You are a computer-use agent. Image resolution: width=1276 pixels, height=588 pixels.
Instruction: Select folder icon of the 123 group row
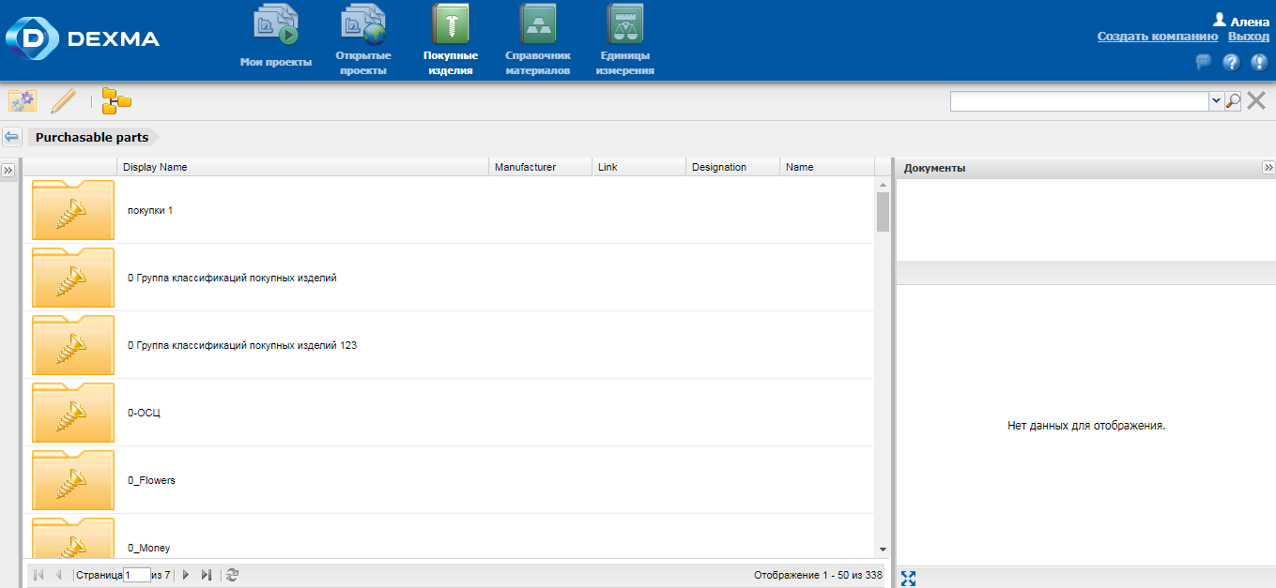[x=73, y=345]
